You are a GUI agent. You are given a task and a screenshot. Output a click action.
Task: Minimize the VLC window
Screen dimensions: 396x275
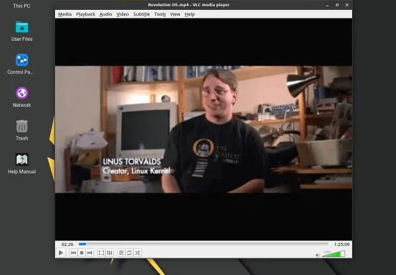pyautogui.click(x=327, y=5)
